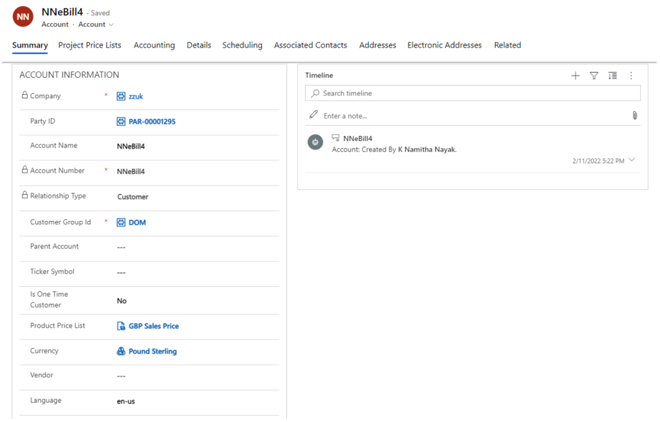660x422 pixels.
Task: Click the paperclip attach file icon
Action: coord(635,115)
